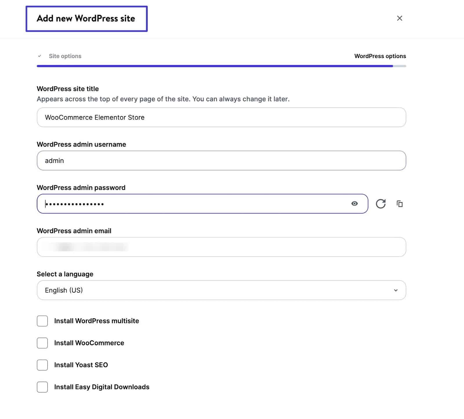Select the WordPress admin username field
The width and height of the screenshot is (464, 419).
221,160
